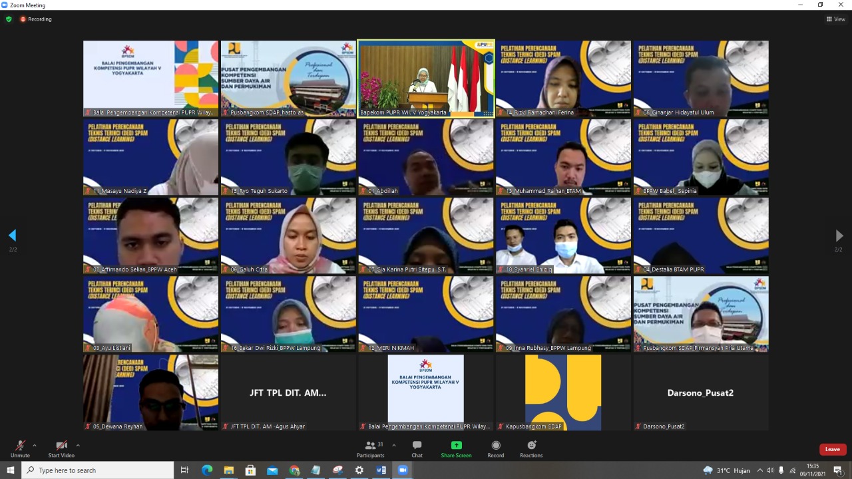Select Darsono_Pusat2 participant tile
Image resolution: width=852 pixels, height=479 pixels.
[x=701, y=393]
